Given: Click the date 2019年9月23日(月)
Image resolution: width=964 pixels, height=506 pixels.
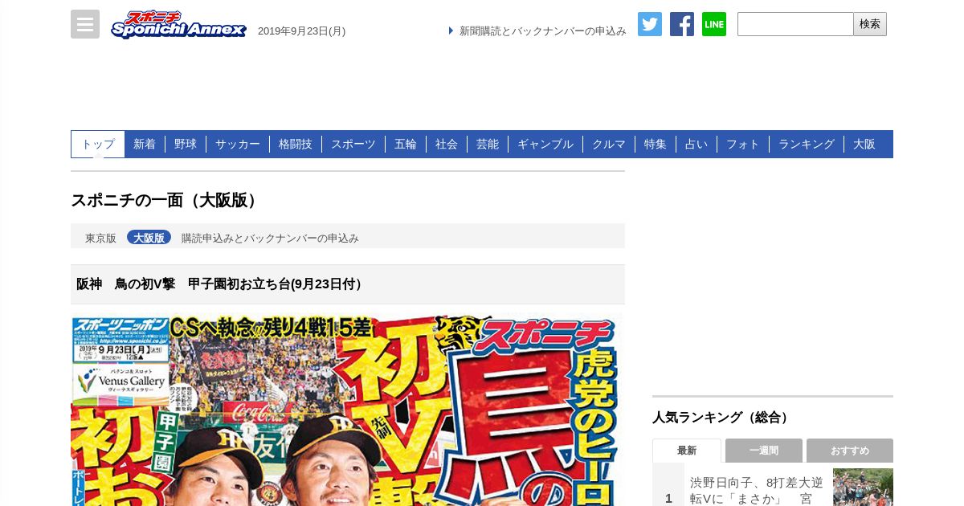Looking at the screenshot, I should [x=301, y=31].
